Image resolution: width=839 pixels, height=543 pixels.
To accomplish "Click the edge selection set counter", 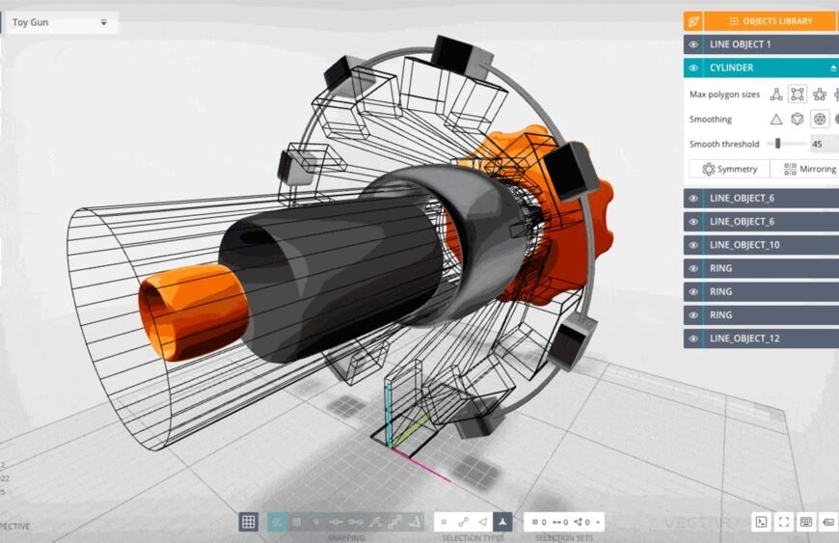I will click(560, 522).
